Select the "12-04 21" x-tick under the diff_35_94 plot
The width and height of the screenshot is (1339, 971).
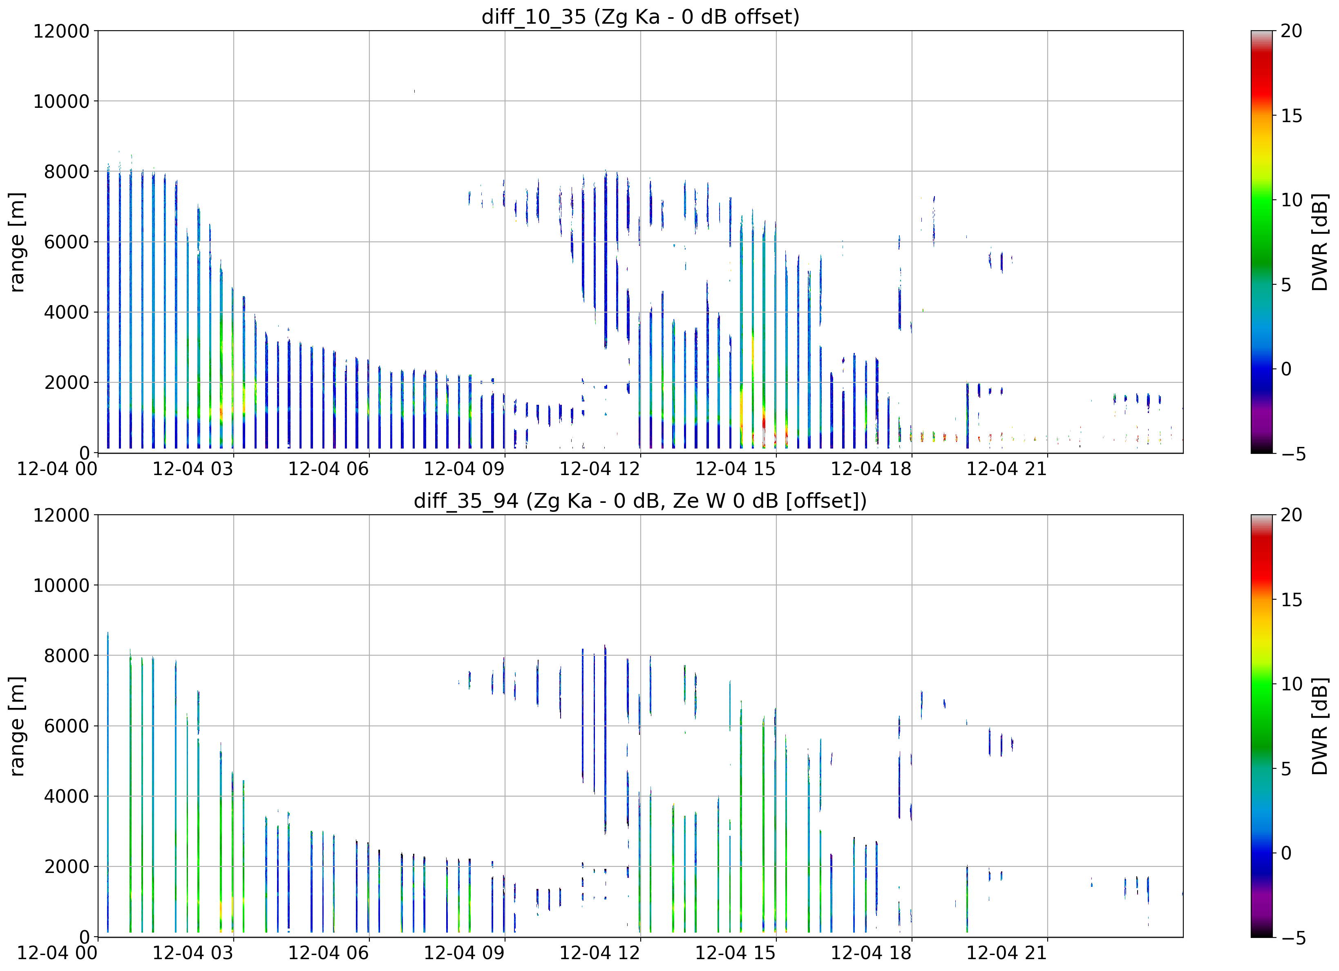pos(1007,953)
